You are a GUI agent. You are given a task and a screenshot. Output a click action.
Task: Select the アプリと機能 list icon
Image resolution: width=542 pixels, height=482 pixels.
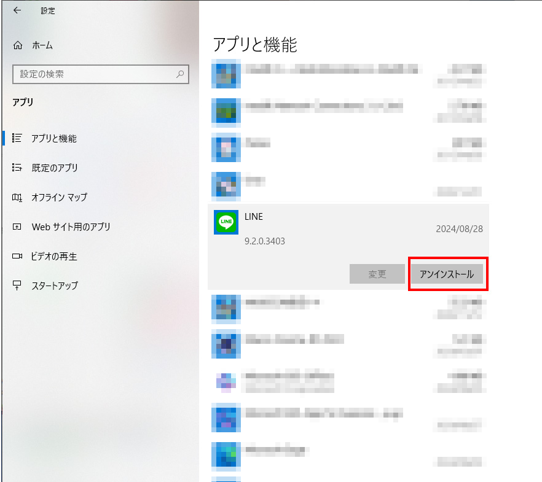pyautogui.click(x=17, y=138)
